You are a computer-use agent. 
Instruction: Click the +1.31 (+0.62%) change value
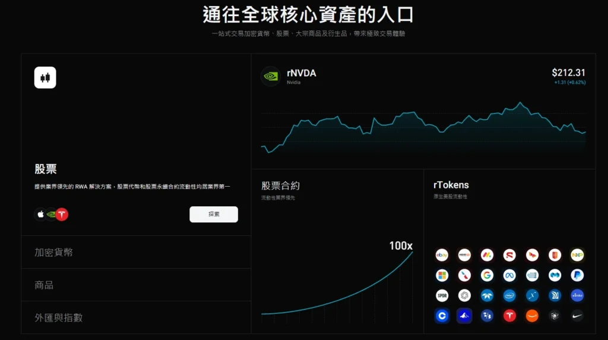coord(569,82)
